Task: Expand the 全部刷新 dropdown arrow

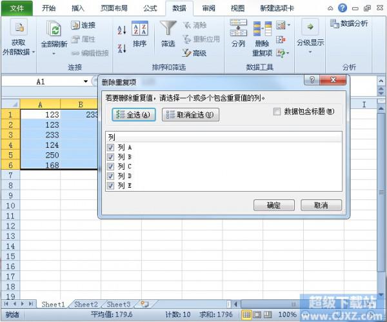Action: (54, 54)
